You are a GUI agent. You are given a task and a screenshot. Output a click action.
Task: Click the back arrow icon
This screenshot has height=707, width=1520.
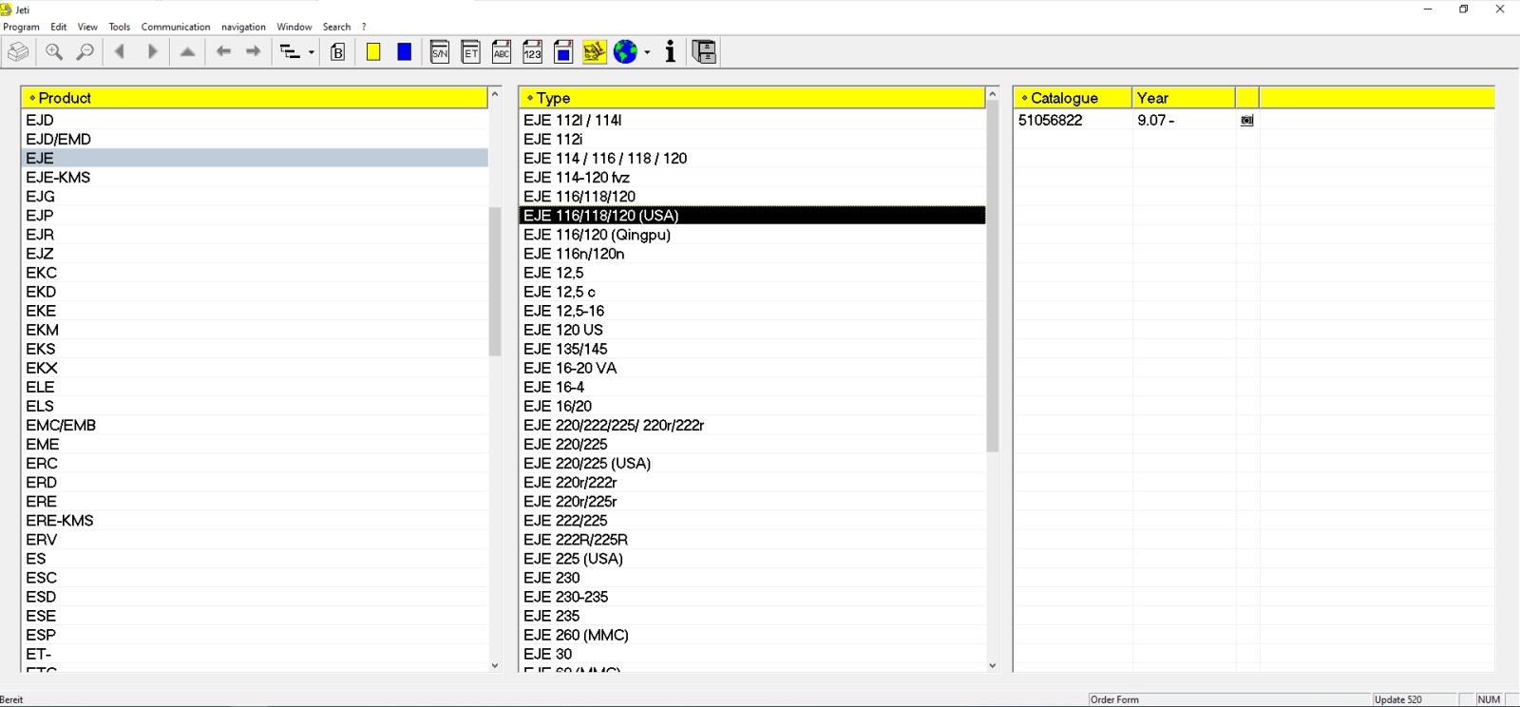point(223,52)
